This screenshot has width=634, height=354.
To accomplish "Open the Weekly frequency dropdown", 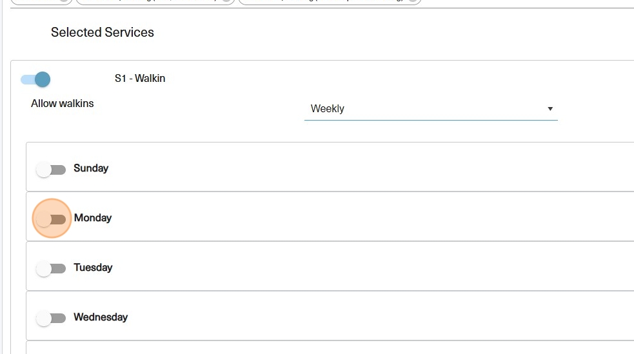I will pos(430,109).
